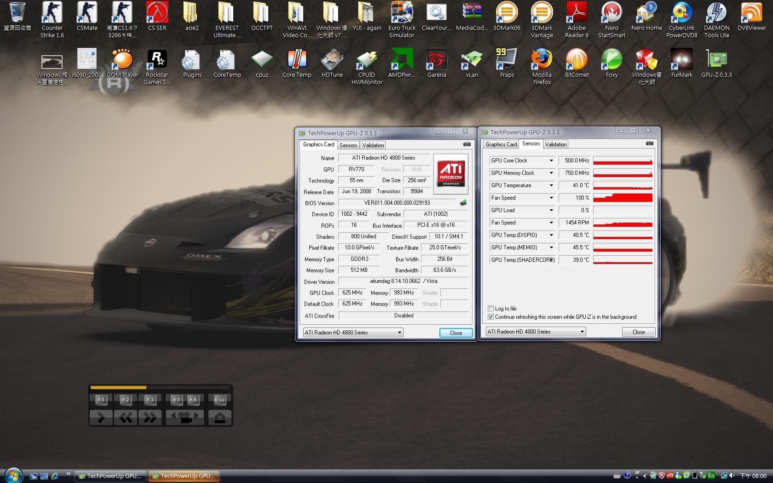The width and height of the screenshot is (773, 483).
Task: Launch Garena shortcut
Action: [x=437, y=63]
